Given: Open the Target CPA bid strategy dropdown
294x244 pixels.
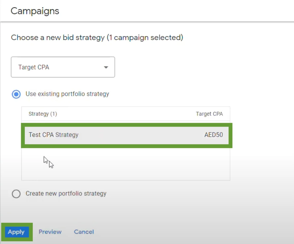Looking at the screenshot, I should click(63, 67).
